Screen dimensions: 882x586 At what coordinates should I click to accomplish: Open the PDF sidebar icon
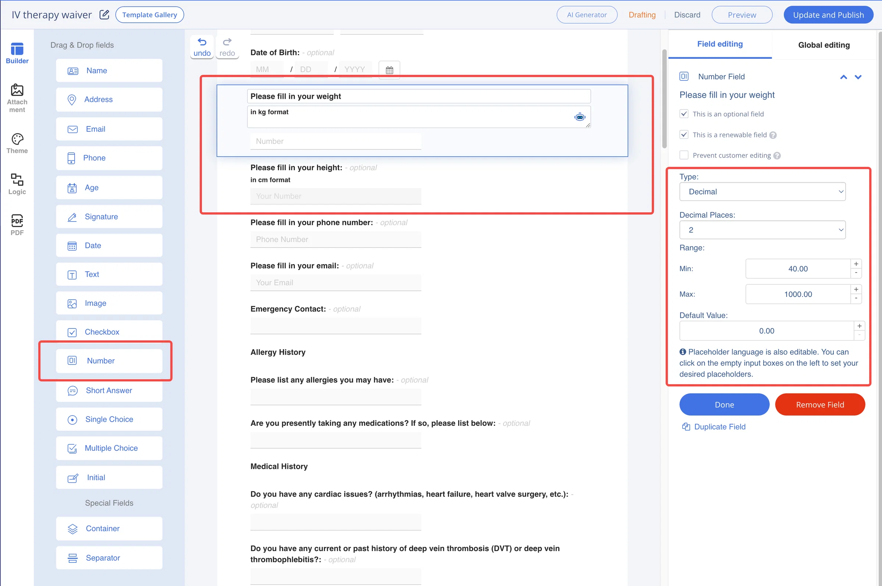pos(17,220)
